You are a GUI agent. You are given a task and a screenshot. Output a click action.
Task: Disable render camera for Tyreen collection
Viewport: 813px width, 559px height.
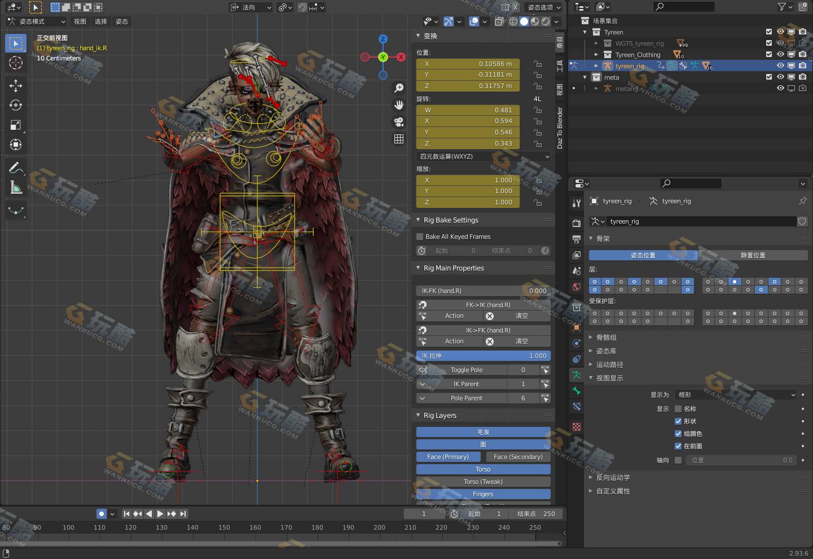tap(802, 32)
